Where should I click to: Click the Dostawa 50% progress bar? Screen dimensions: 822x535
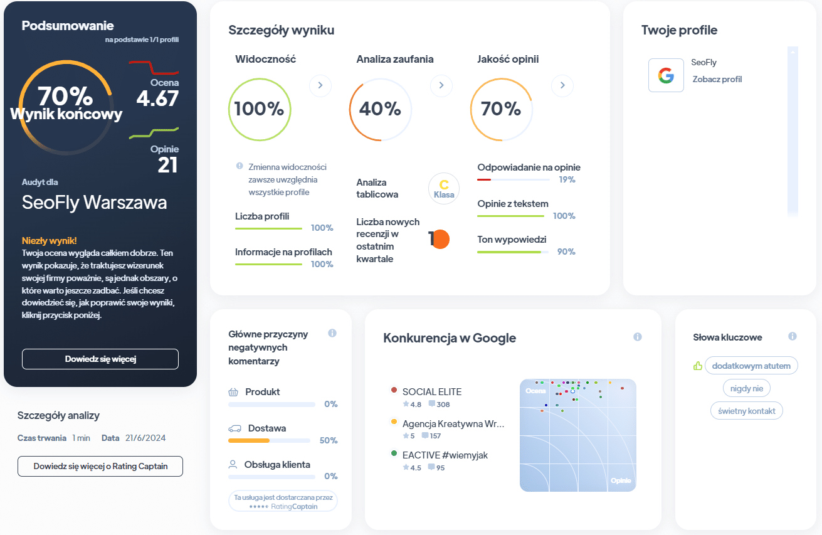(x=269, y=441)
